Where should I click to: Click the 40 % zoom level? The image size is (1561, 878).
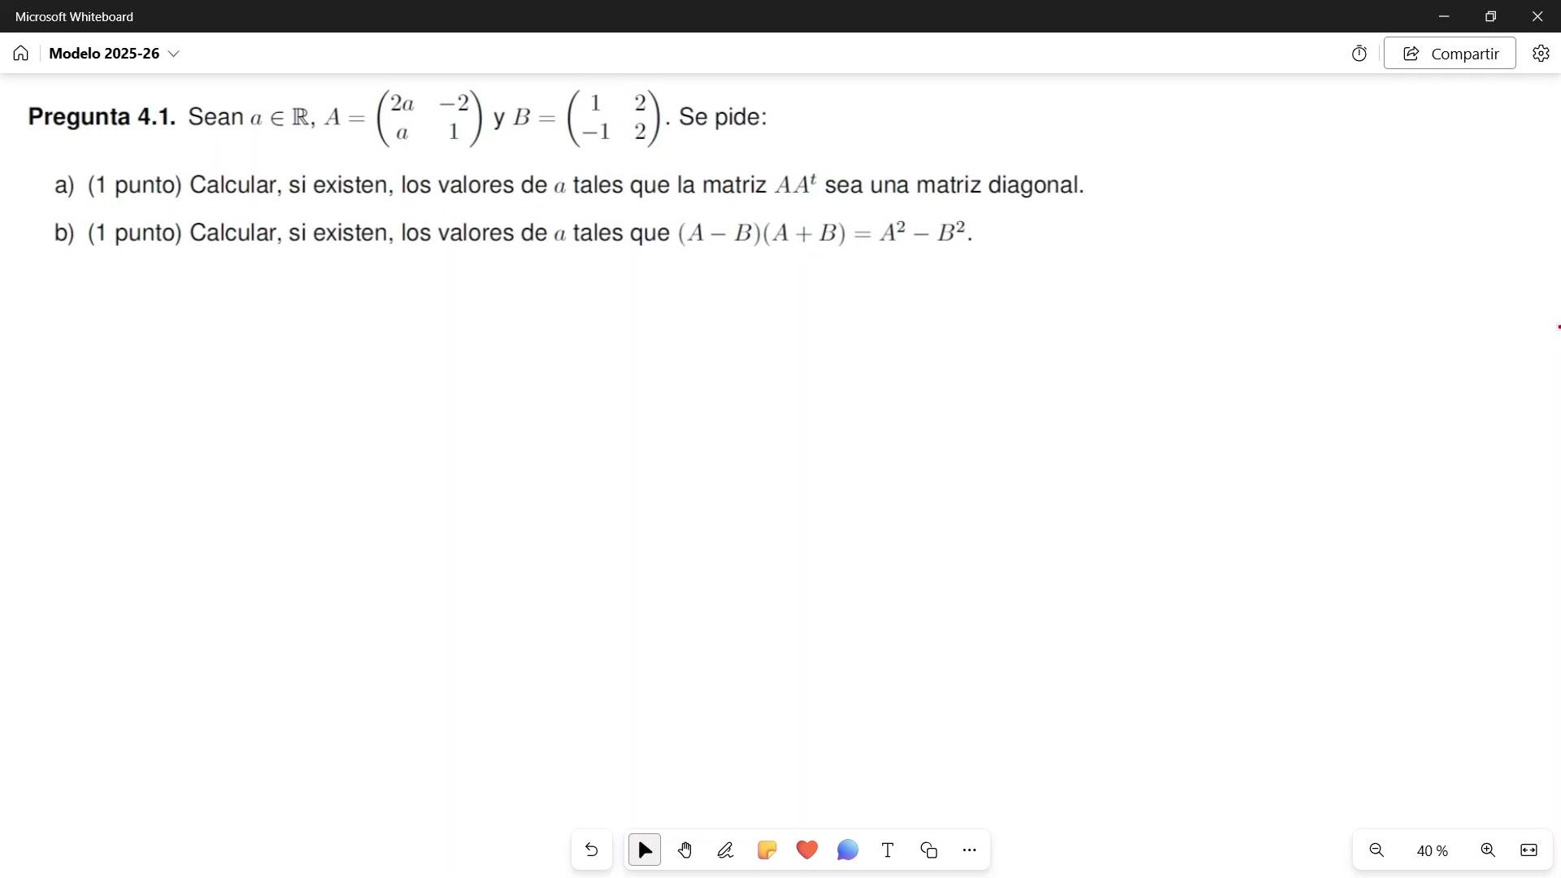coord(1432,851)
